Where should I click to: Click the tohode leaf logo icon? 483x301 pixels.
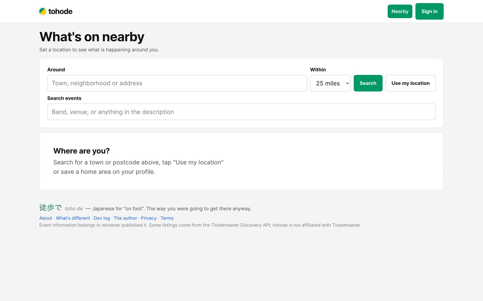pos(42,11)
